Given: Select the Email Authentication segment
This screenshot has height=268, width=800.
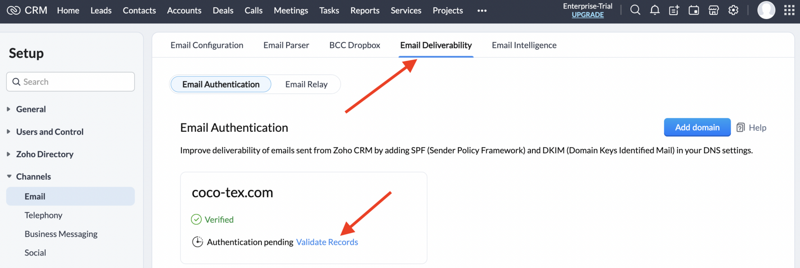Looking at the screenshot, I should 220,84.
